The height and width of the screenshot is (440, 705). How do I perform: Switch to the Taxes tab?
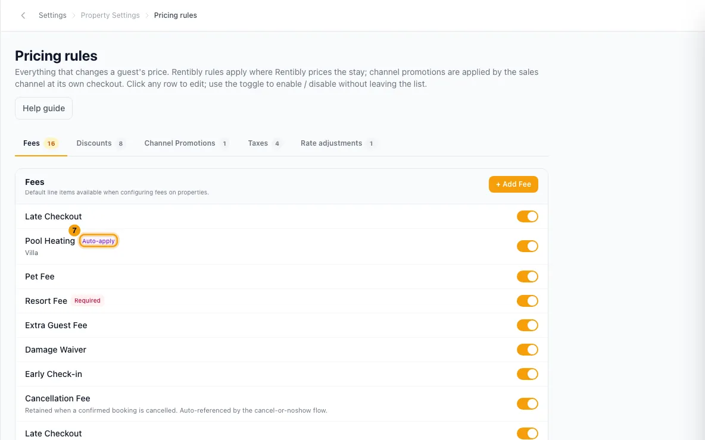click(x=265, y=143)
